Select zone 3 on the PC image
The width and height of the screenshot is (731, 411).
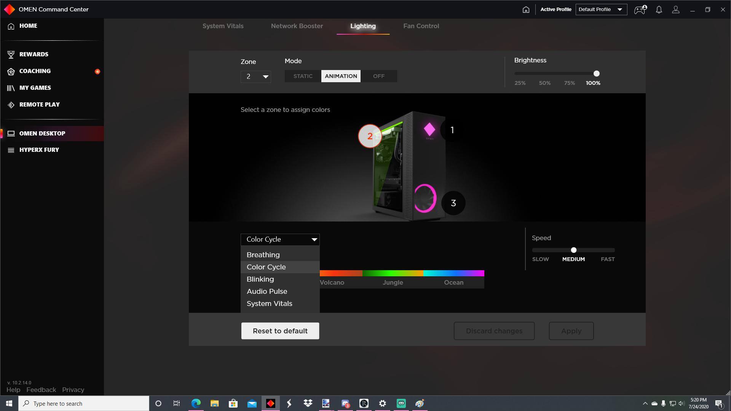[453, 203]
